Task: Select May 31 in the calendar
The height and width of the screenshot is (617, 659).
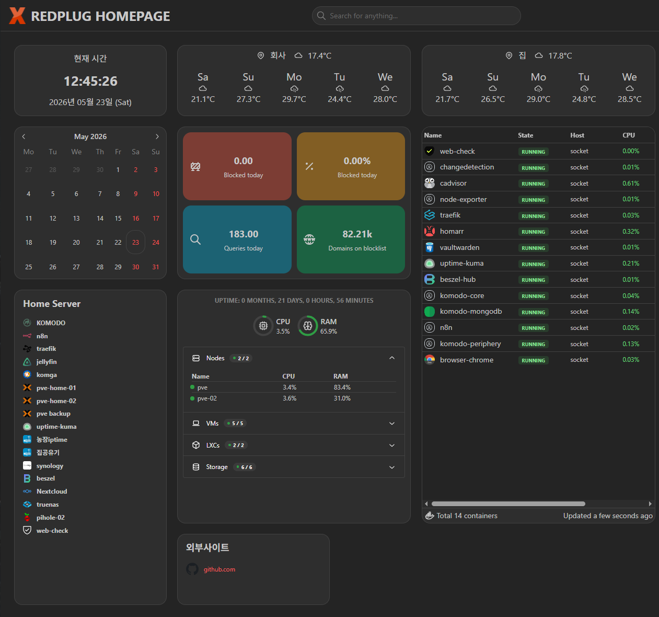Action: tap(156, 267)
